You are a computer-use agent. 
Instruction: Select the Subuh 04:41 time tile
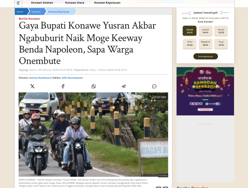tap(205, 31)
